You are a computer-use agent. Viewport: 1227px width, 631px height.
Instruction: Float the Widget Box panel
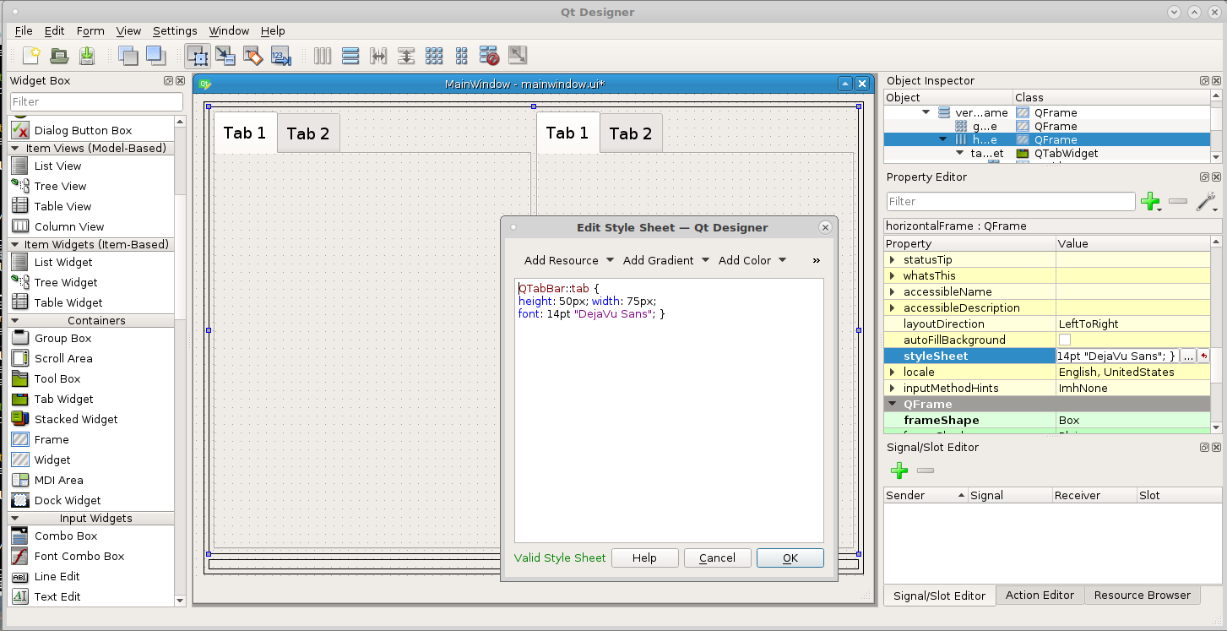(x=168, y=81)
